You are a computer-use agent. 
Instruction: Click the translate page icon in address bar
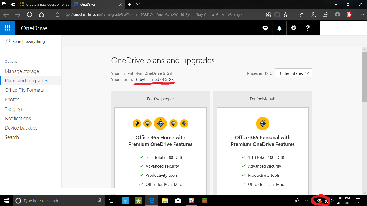tap(268, 15)
